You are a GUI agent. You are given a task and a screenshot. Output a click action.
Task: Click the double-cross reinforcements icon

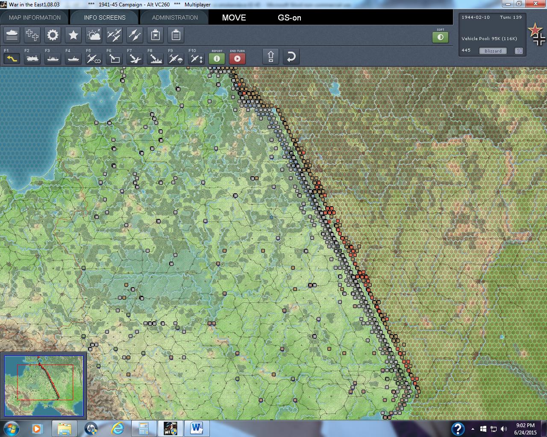point(32,35)
